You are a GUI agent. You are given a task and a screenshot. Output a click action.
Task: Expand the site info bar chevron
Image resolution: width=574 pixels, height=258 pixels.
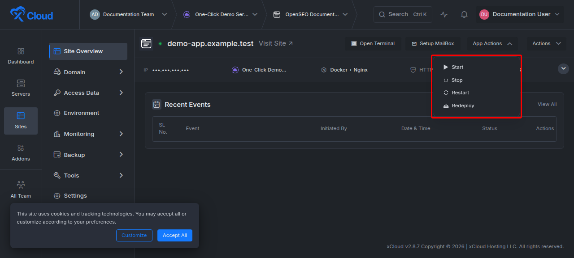coord(564,69)
